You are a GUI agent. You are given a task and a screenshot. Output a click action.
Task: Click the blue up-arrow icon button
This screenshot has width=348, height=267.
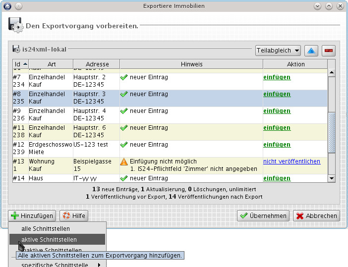tap(311, 51)
